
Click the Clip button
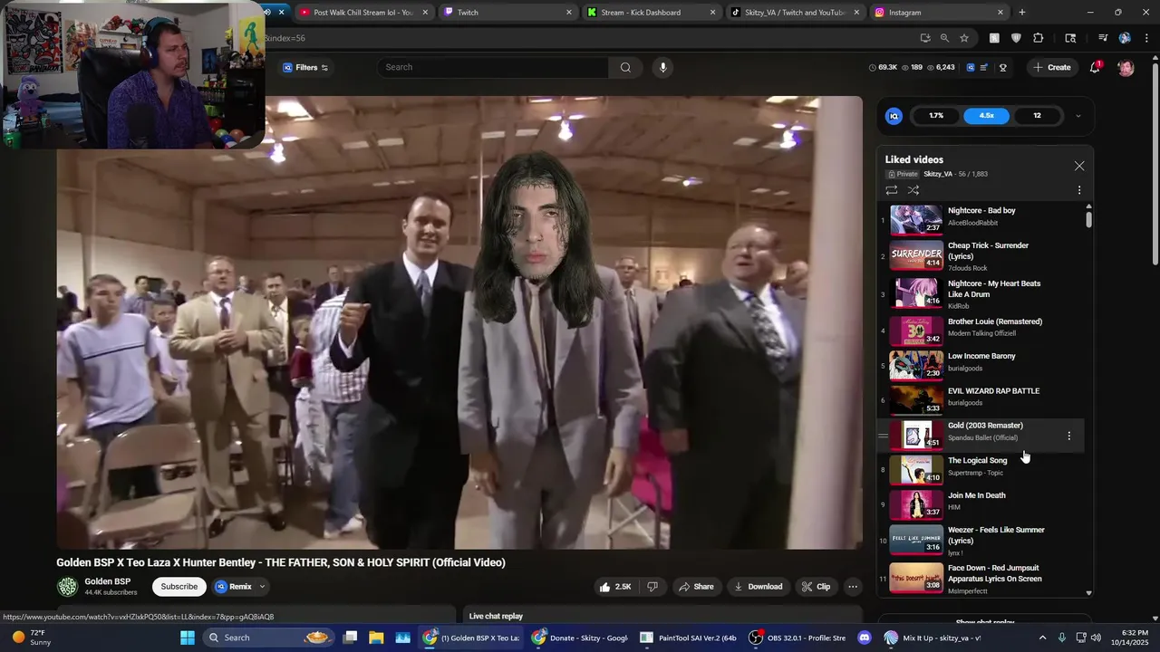[x=817, y=587]
